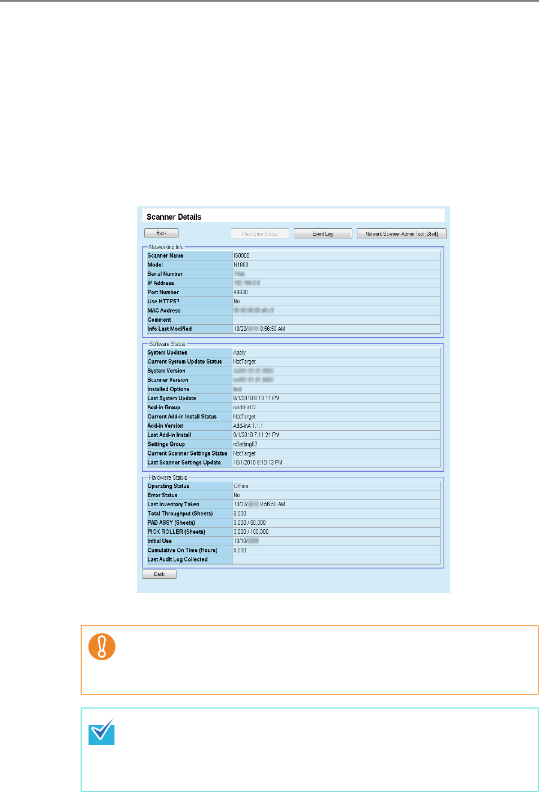Open the Event Log

[x=323, y=233]
